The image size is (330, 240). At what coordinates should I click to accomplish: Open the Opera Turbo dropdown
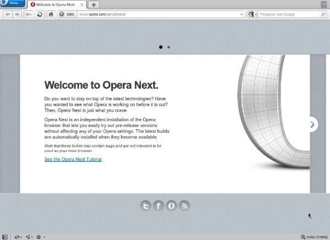(x=41, y=237)
